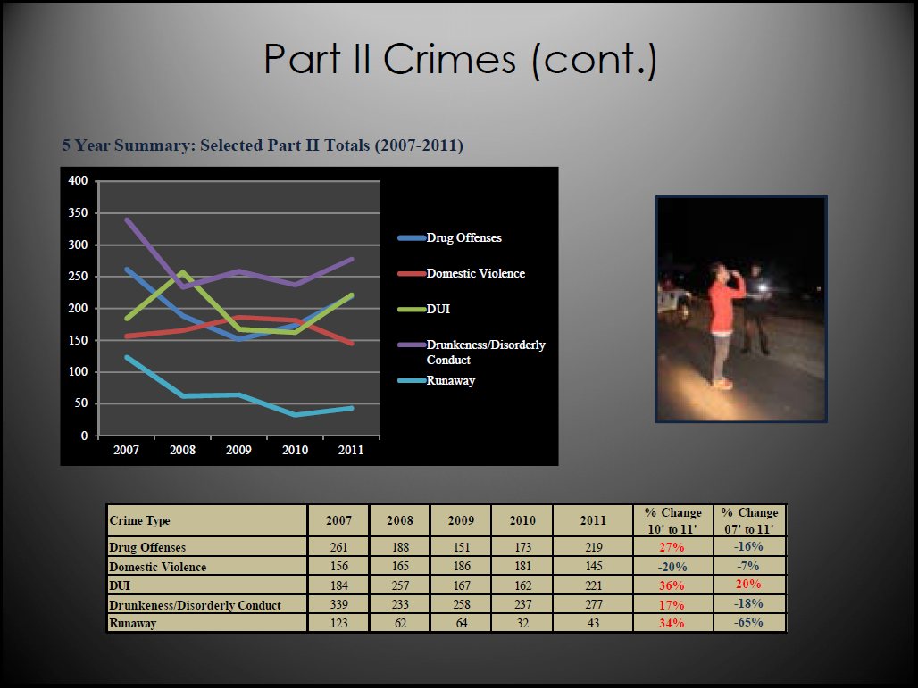Click DUI 2011 value '221'
This screenshot has width=918, height=689.
pyautogui.click(x=593, y=585)
